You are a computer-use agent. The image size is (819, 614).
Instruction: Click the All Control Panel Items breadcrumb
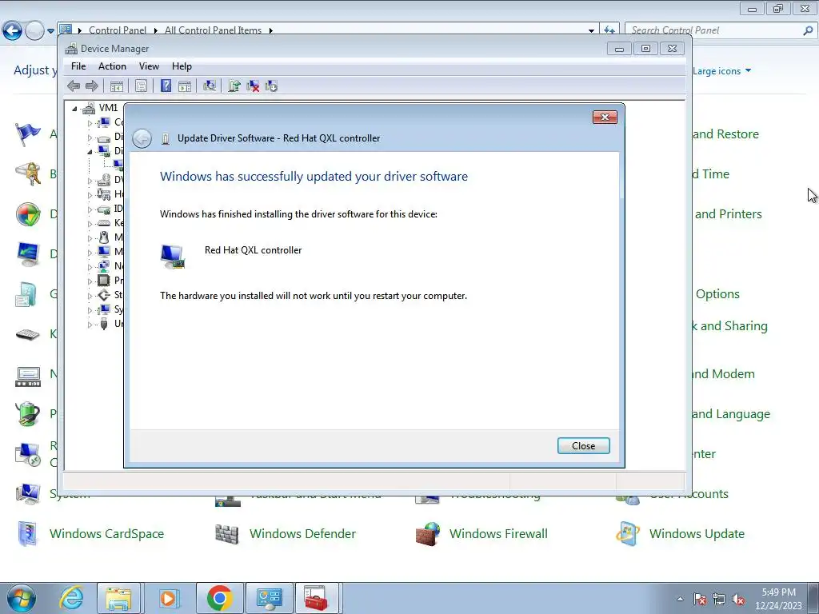(213, 30)
